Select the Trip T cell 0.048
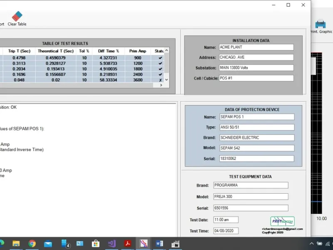333x250 pixels. [19, 80]
